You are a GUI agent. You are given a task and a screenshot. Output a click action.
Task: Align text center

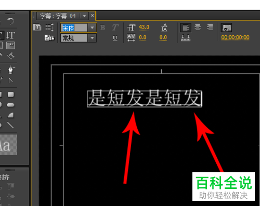[x=198, y=28]
